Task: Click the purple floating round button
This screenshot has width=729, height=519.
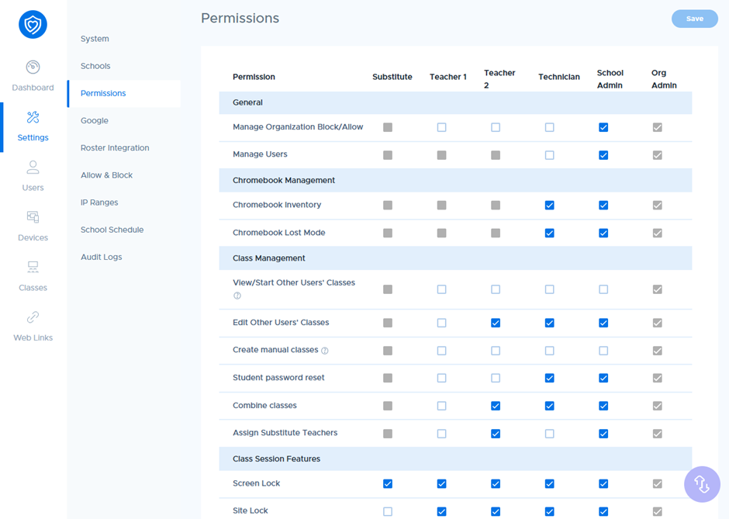Action: (x=702, y=484)
